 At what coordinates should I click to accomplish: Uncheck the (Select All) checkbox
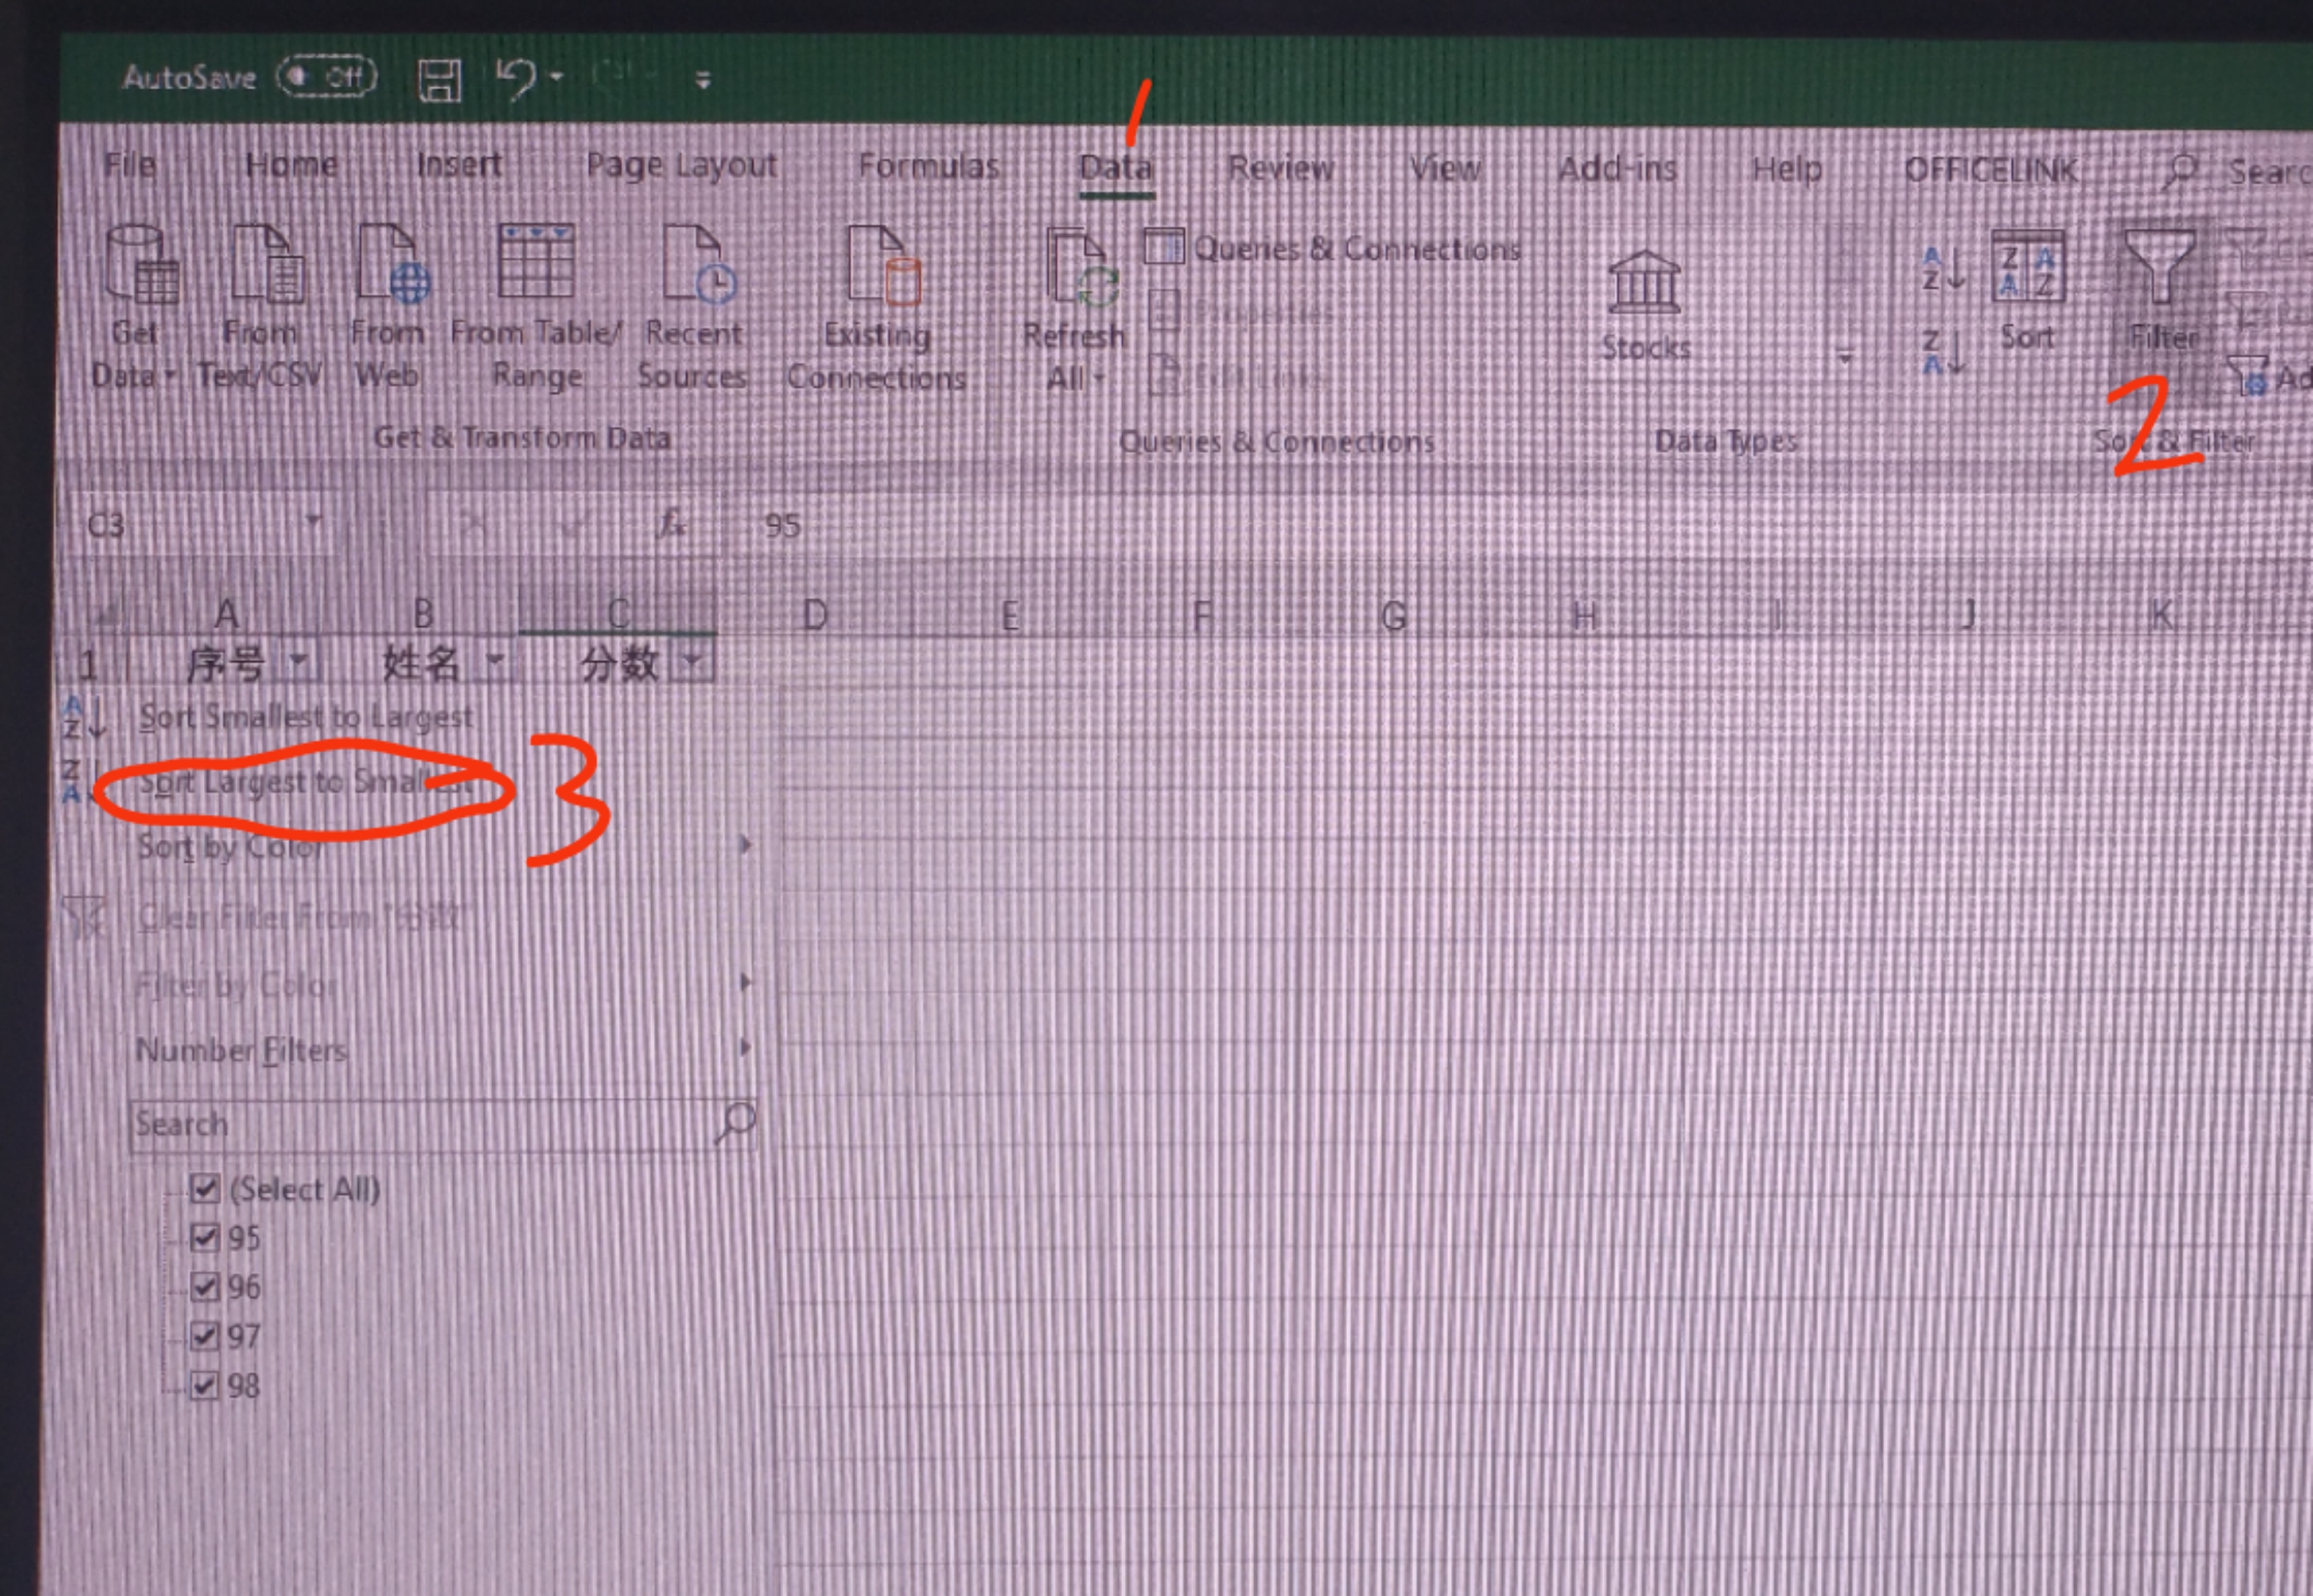(x=205, y=1189)
